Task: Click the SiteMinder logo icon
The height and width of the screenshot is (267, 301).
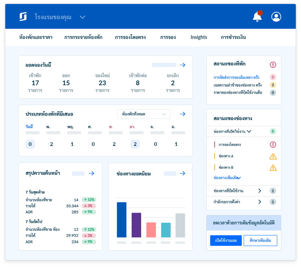Action: pyautogui.click(x=23, y=16)
